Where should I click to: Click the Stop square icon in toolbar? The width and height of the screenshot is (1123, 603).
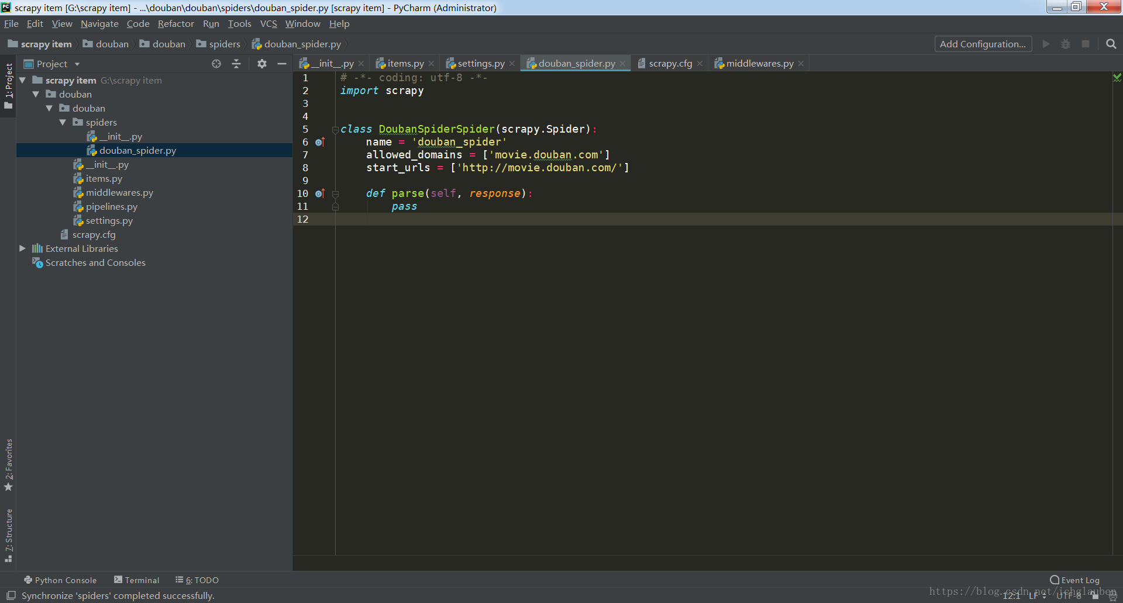1086,44
